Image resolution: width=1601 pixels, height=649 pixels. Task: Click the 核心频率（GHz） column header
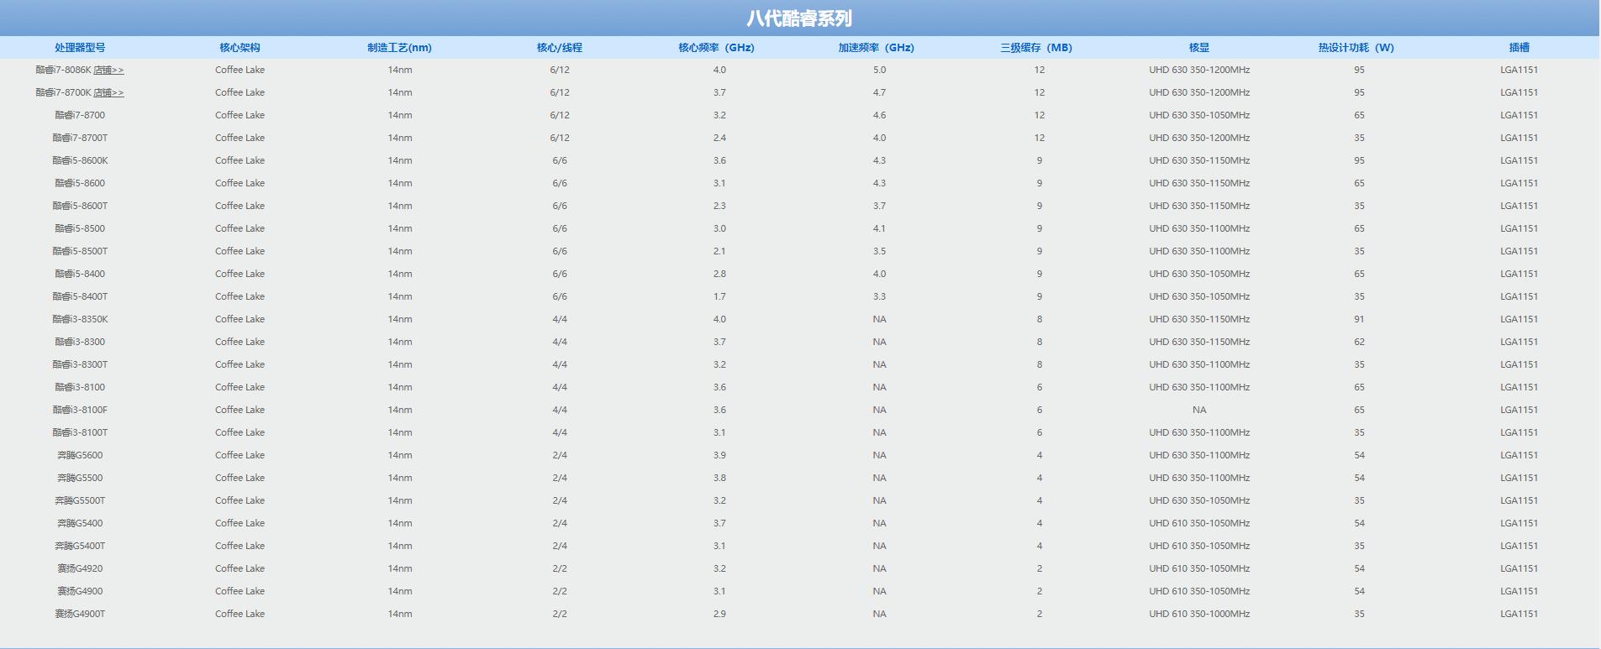[717, 48]
